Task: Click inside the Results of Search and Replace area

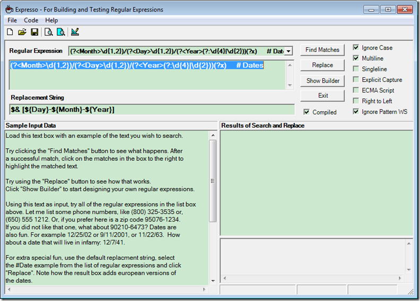Action: pyautogui.click(x=317, y=183)
